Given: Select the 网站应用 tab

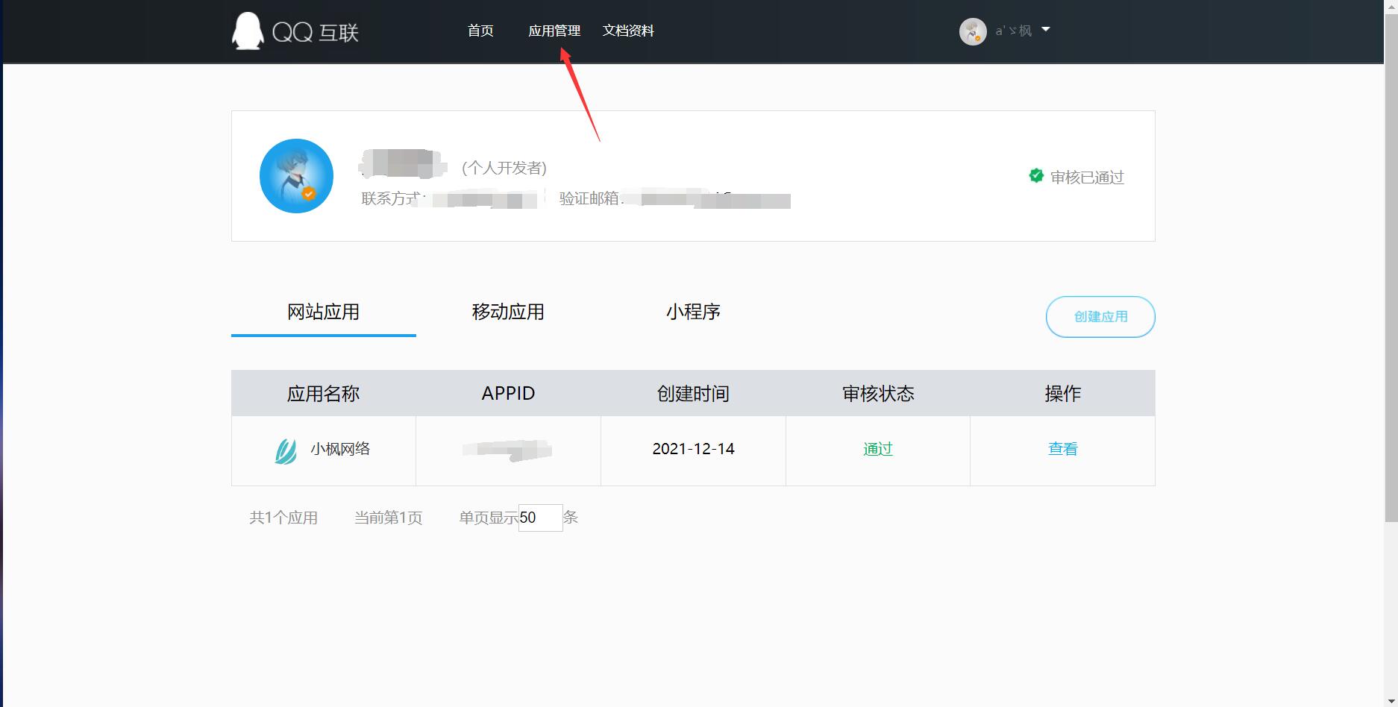Looking at the screenshot, I should [x=322, y=312].
